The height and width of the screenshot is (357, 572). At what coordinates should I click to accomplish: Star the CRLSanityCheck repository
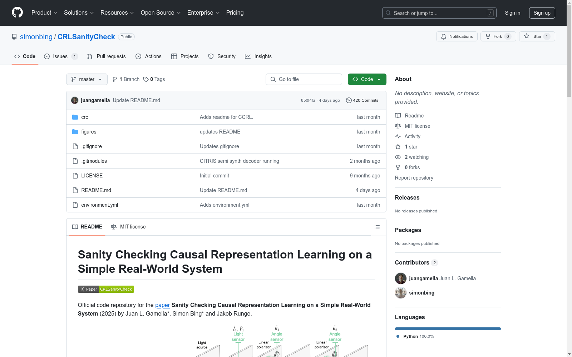(x=537, y=36)
